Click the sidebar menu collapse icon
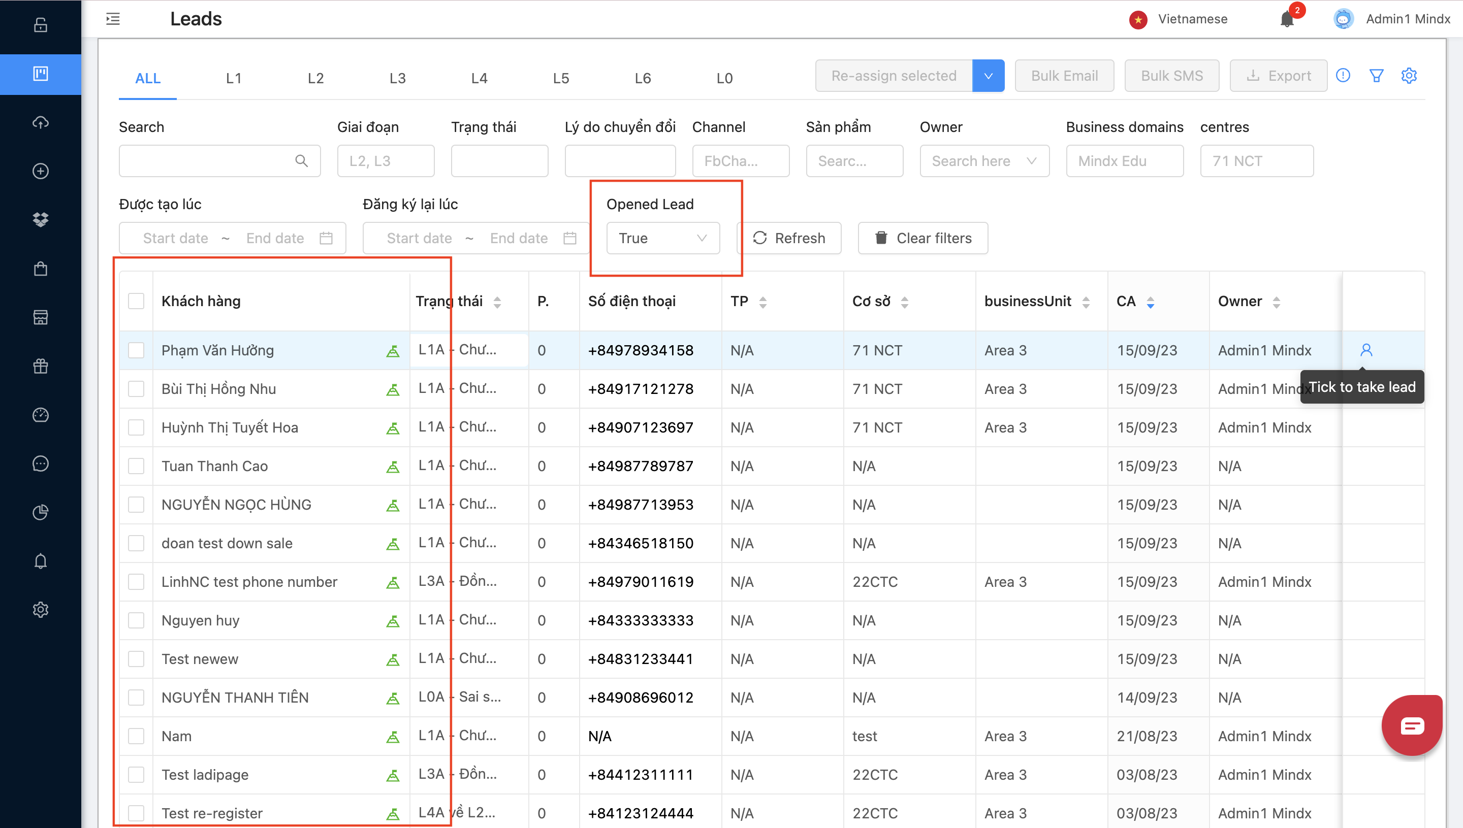 click(113, 19)
